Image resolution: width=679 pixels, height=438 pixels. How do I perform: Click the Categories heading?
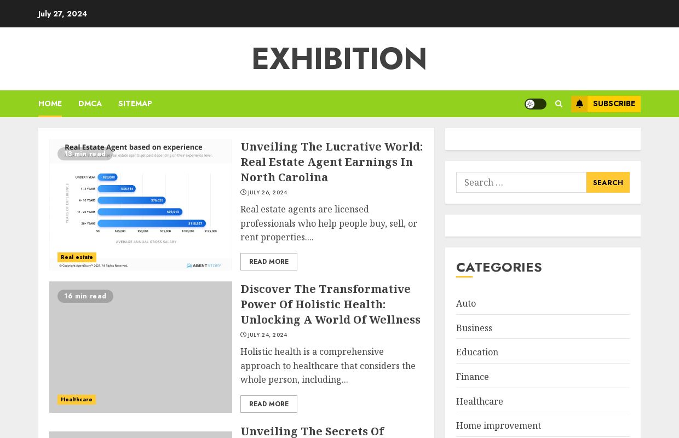(499, 267)
